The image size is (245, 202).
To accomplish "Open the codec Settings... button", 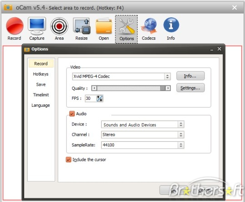I will click(190, 88).
